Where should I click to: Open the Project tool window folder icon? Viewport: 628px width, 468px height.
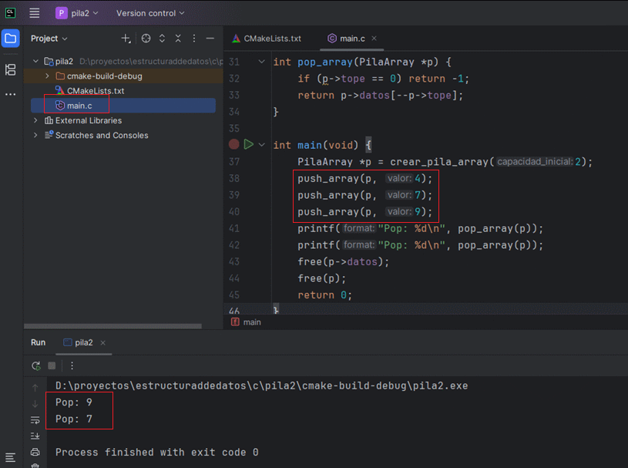coord(10,39)
